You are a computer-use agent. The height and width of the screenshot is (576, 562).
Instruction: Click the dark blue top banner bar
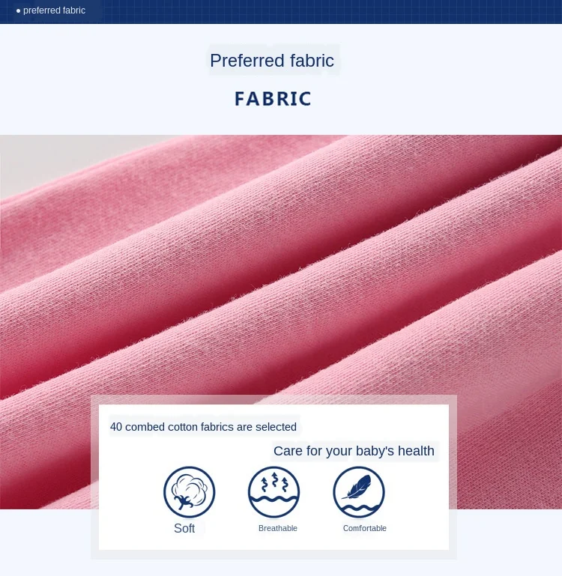pos(281,12)
